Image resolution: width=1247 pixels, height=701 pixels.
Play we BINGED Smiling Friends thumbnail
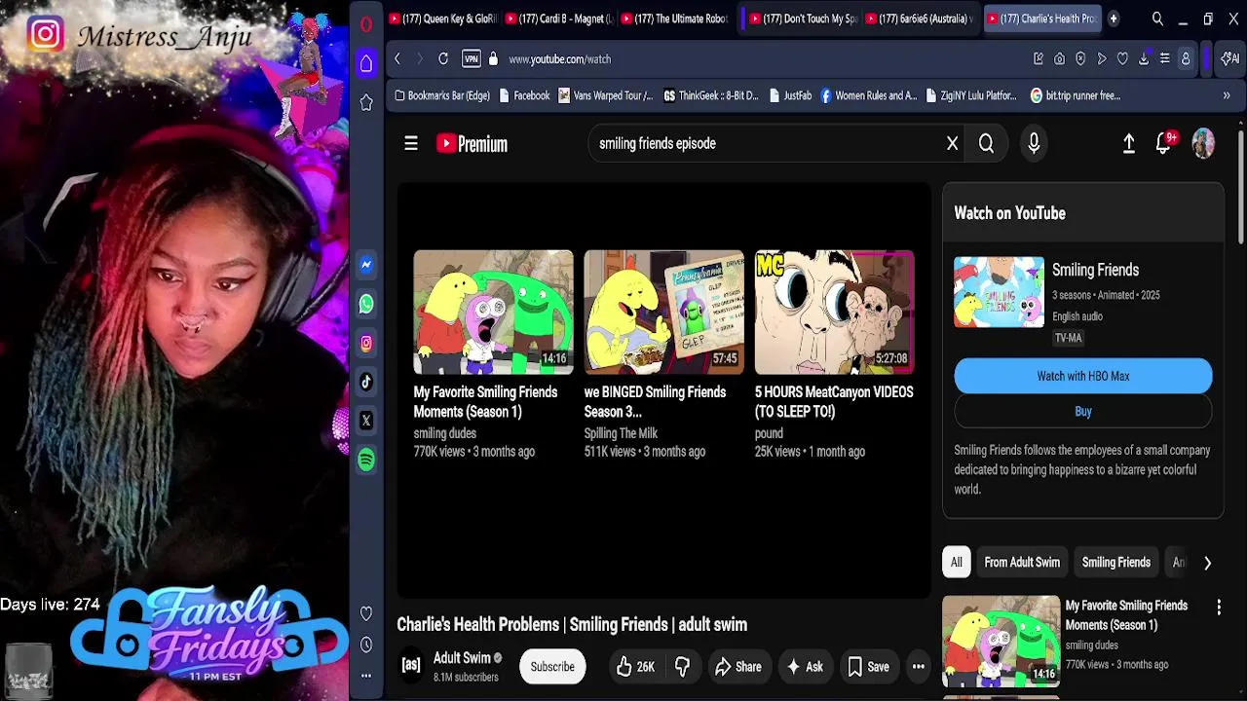coord(663,313)
